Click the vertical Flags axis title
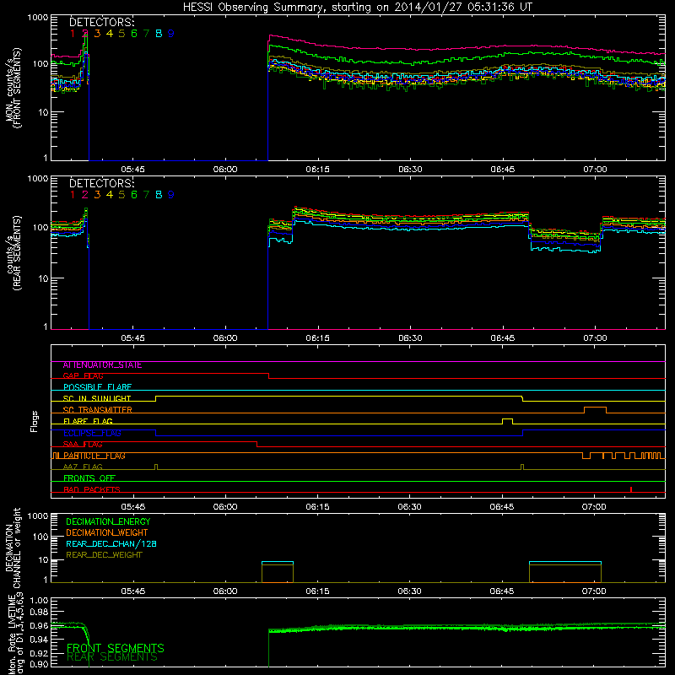 coord(35,422)
